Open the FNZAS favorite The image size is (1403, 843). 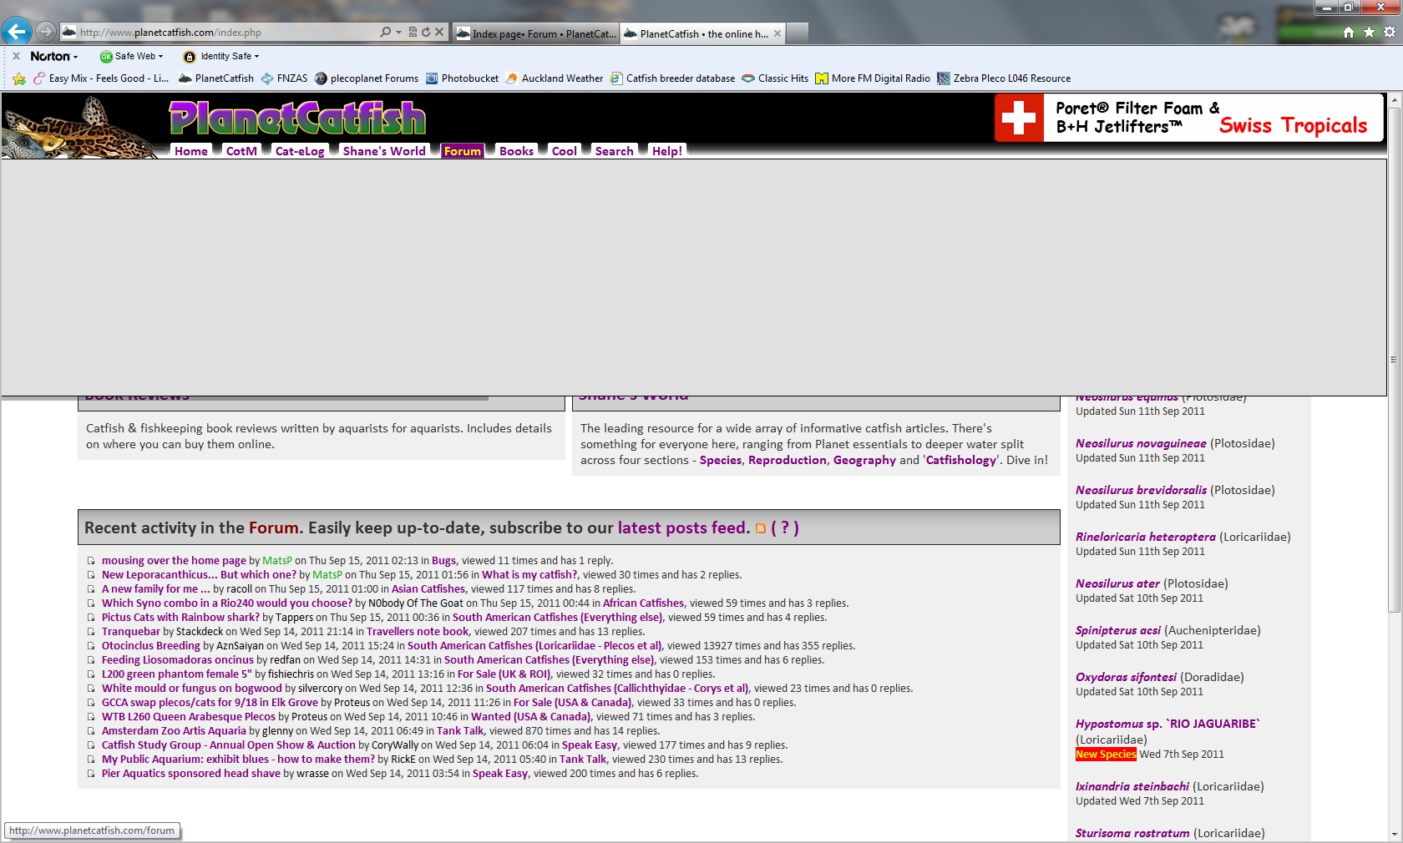coord(284,78)
